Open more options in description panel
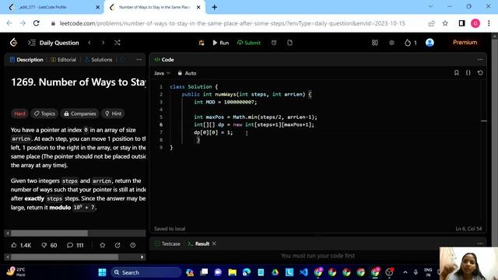 (x=139, y=60)
